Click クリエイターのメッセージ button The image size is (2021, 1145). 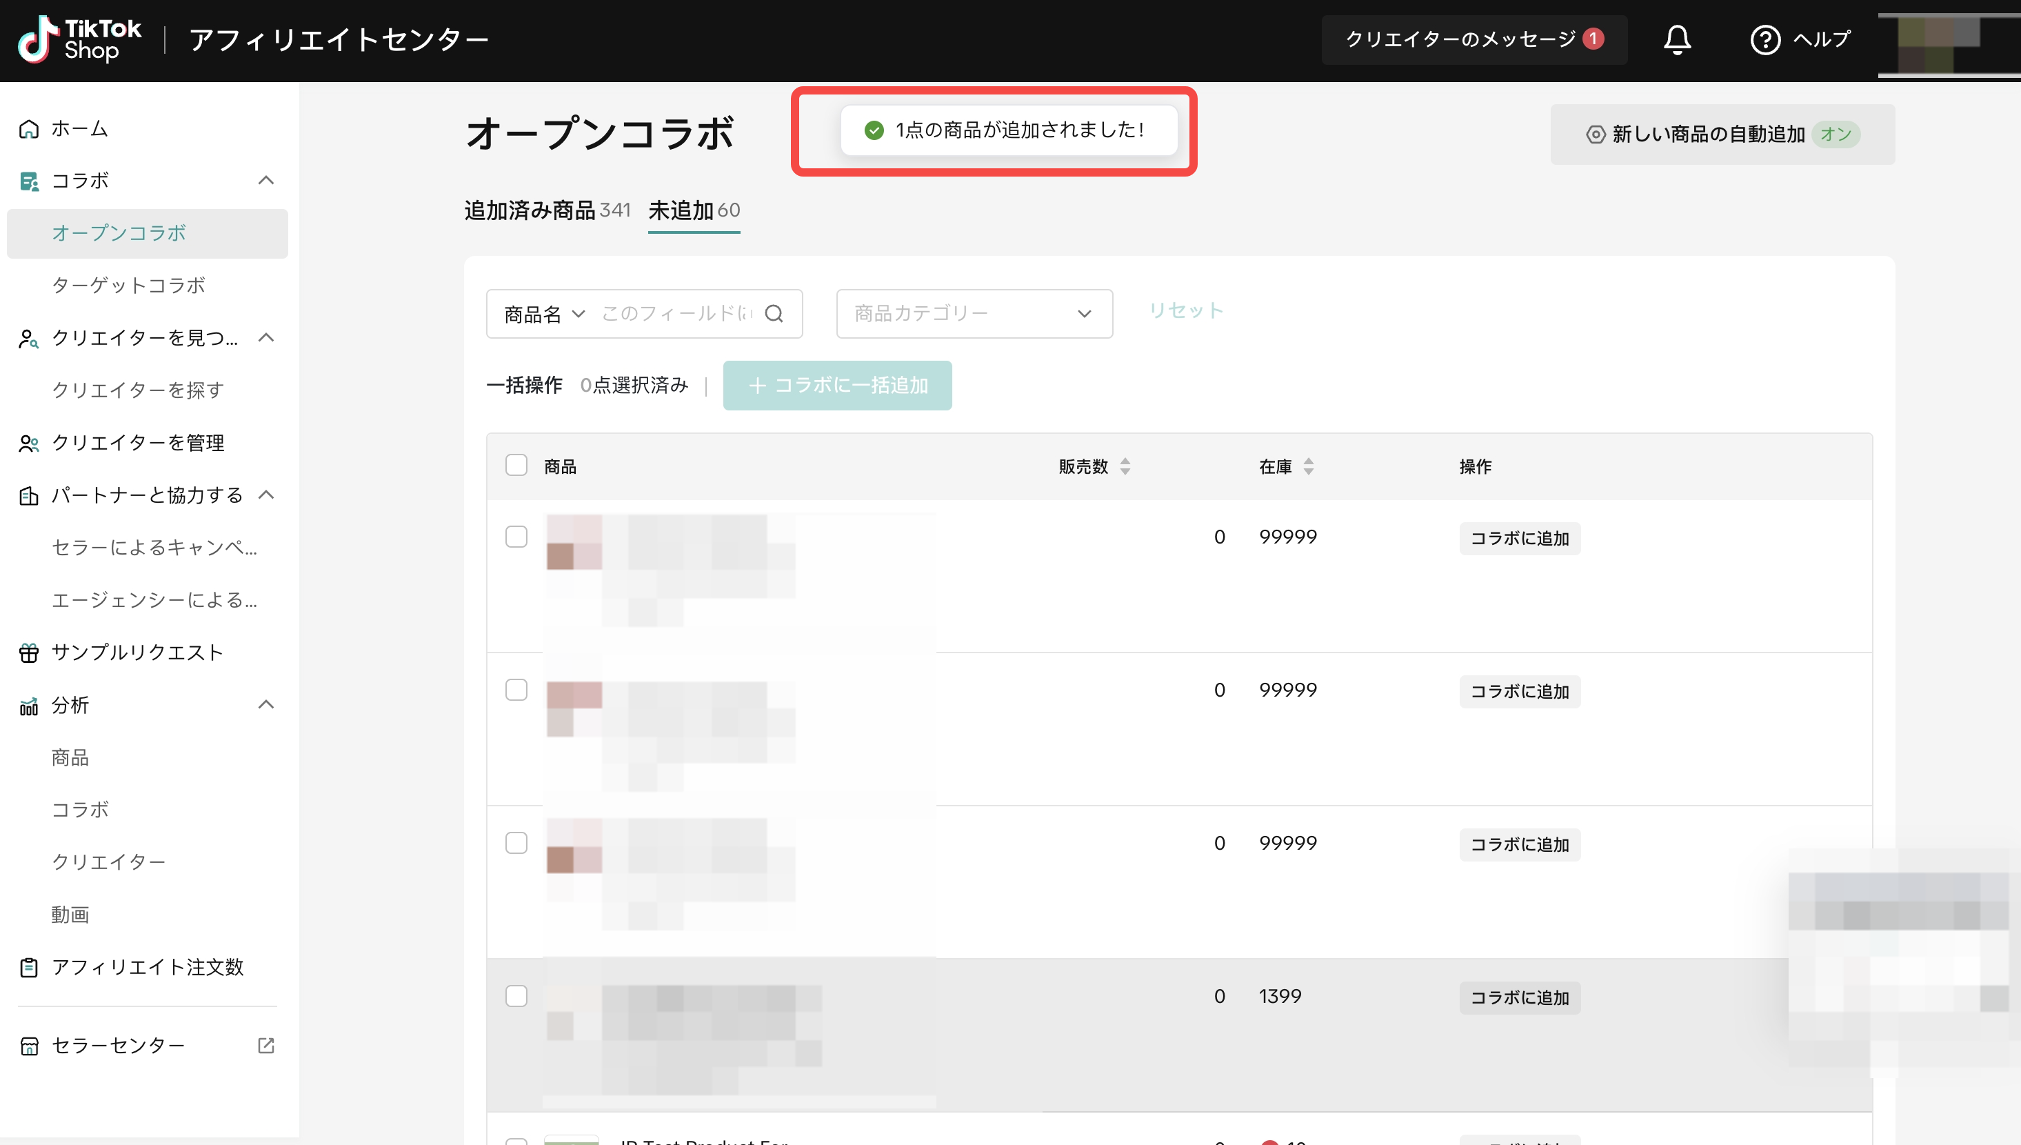pos(1474,39)
